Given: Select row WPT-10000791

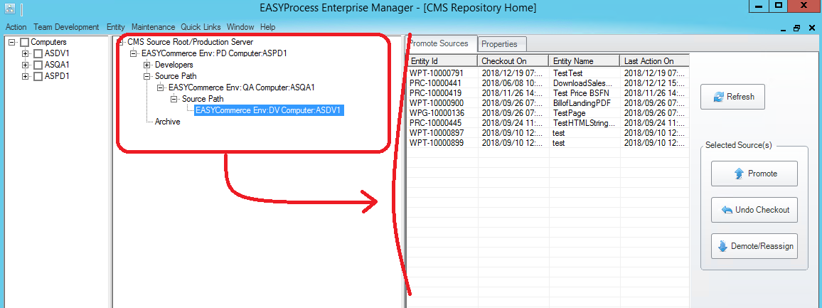Looking at the screenshot, I should coord(548,74).
